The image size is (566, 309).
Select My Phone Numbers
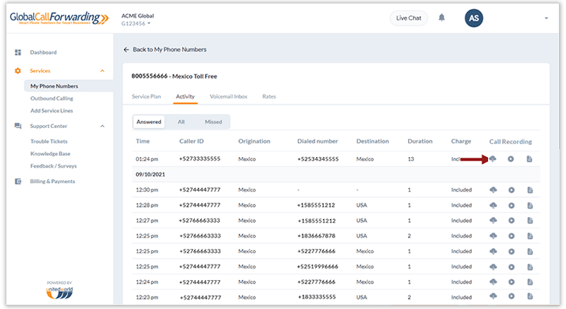coord(54,86)
